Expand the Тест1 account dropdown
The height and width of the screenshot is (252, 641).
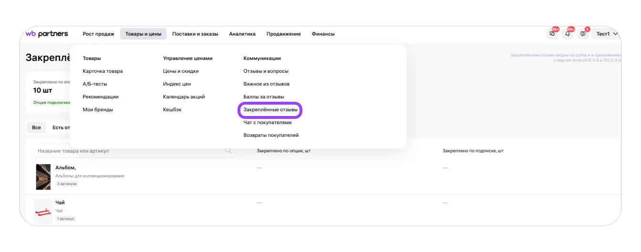(x=607, y=34)
